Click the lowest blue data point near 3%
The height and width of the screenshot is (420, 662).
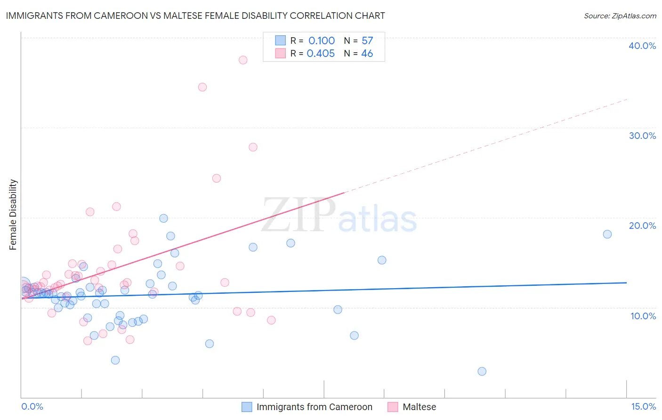click(482, 371)
